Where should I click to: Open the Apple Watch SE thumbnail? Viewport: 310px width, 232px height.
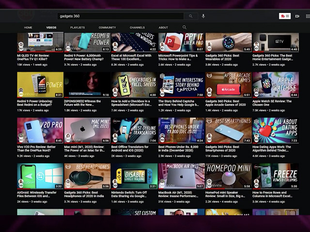(275, 85)
